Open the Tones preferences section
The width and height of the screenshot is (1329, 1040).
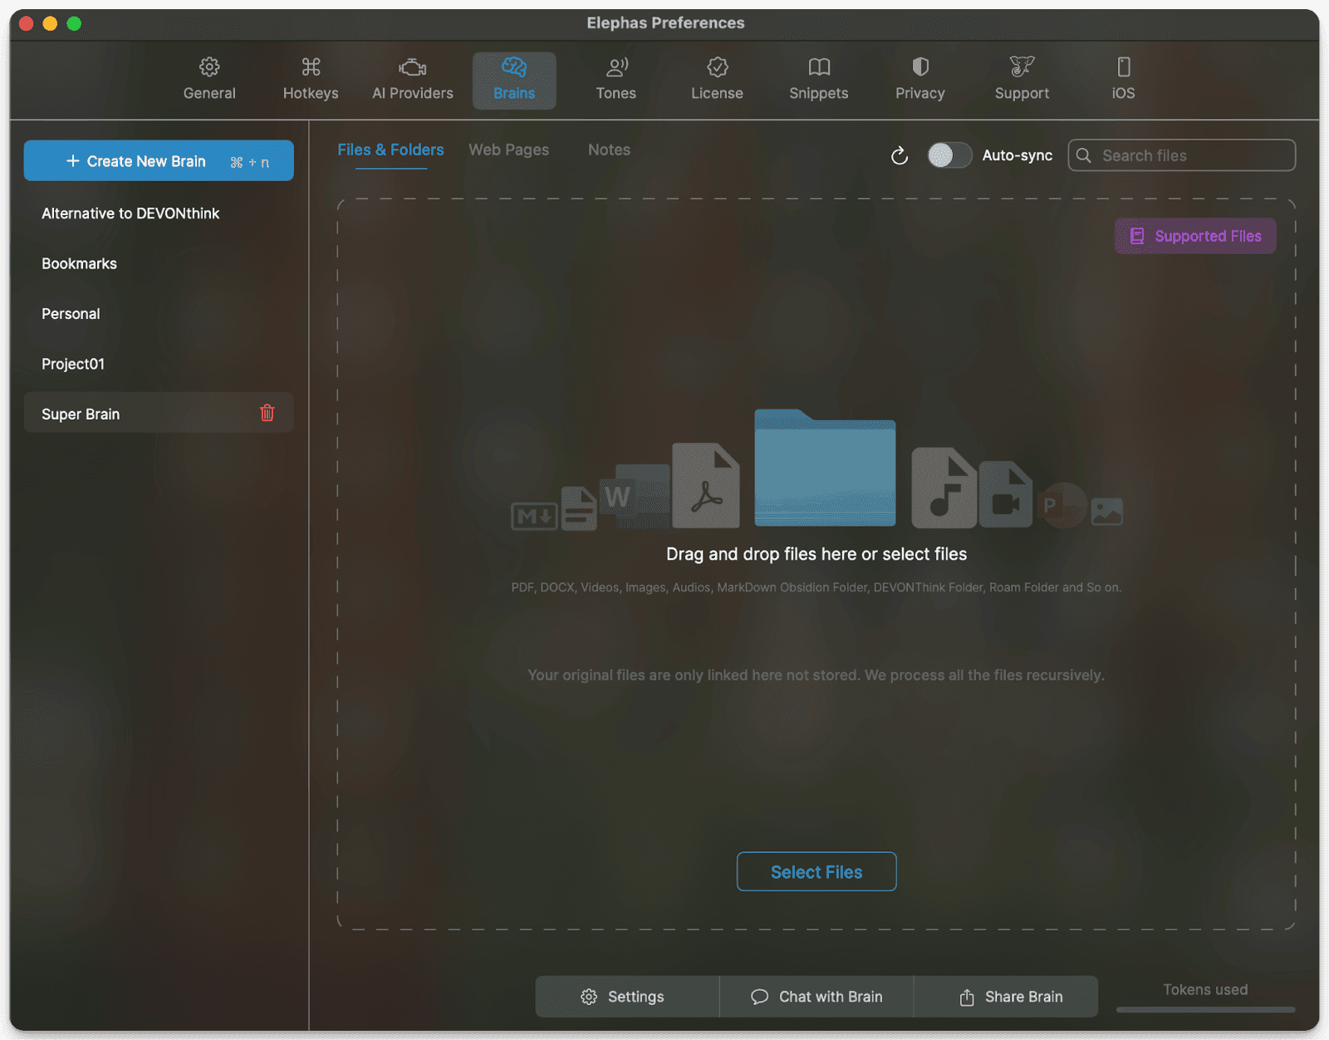coord(615,79)
